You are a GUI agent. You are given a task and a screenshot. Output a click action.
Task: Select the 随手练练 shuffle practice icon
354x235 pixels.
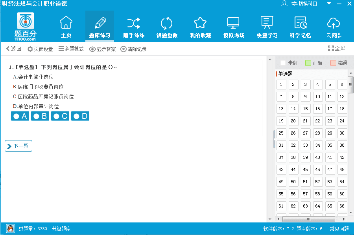pyautogui.click(x=134, y=26)
